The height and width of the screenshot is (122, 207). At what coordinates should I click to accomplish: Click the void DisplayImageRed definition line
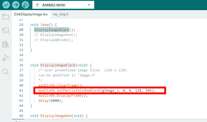[x=59, y=116]
